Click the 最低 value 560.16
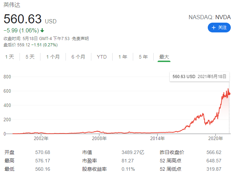Viewport: 236px width, 177px height. [43, 169]
